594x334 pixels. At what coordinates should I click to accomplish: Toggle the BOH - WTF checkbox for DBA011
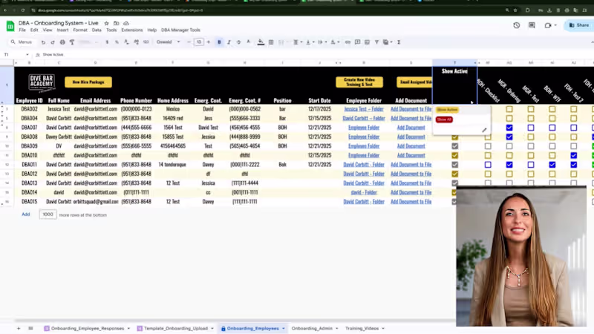tap(552, 164)
